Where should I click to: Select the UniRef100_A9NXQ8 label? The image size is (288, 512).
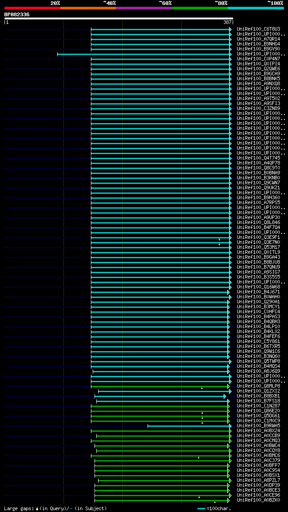click(258, 83)
